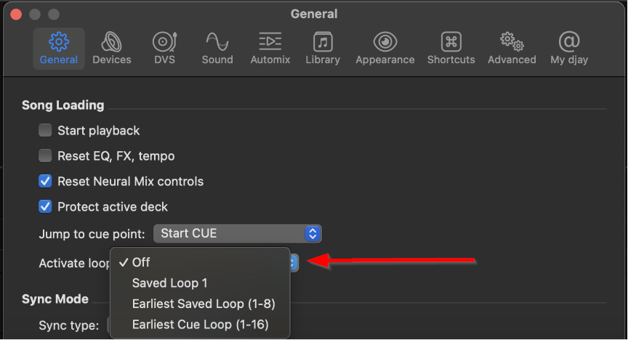This screenshot has width=628, height=340.
Task: Go to the Library preferences
Action: click(x=323, y=48)
